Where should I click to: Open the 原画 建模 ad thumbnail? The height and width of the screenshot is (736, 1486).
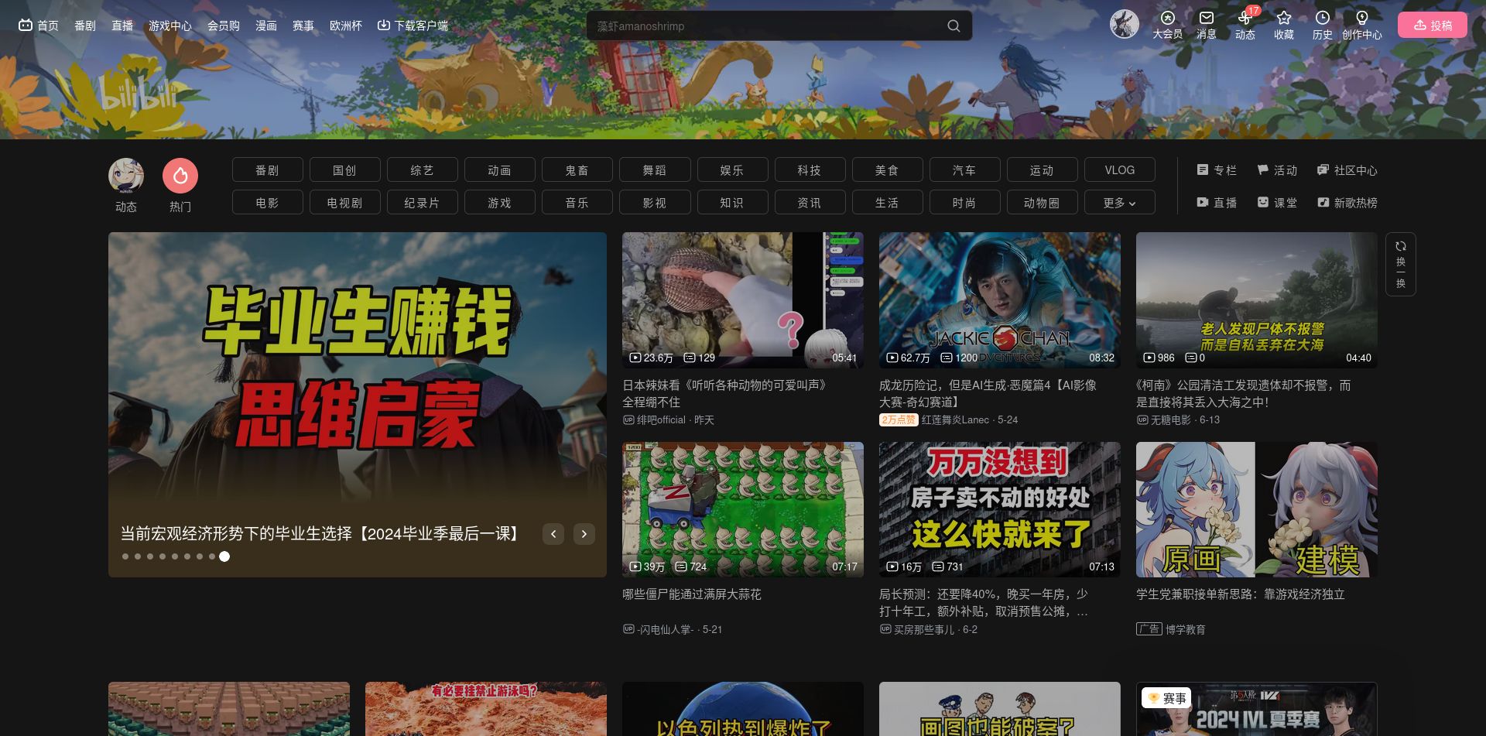[1257, 509]
